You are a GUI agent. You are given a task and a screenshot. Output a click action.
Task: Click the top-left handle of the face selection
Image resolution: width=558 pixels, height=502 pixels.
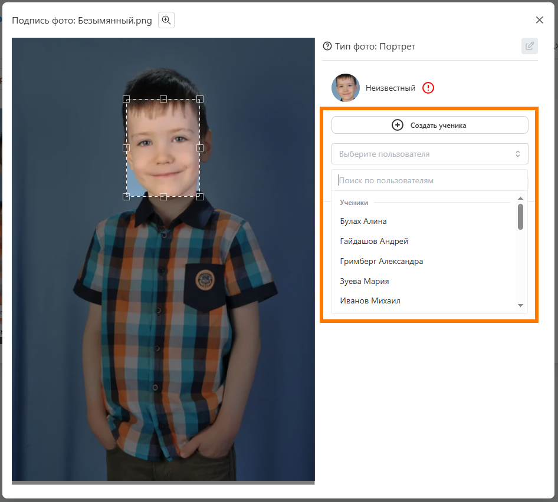pyautogui.click(x=126, y=99)
